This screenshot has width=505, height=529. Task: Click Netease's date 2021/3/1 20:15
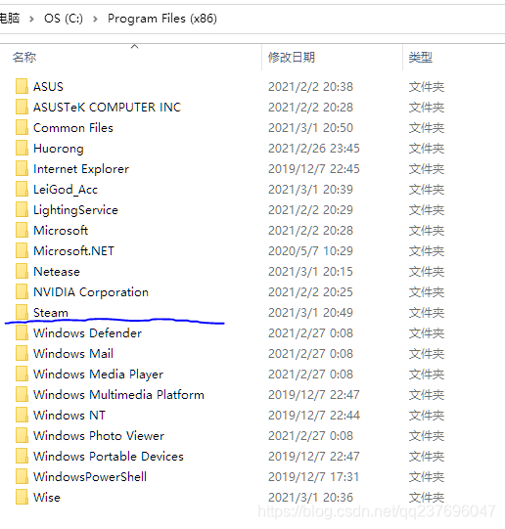pos(310,272)
